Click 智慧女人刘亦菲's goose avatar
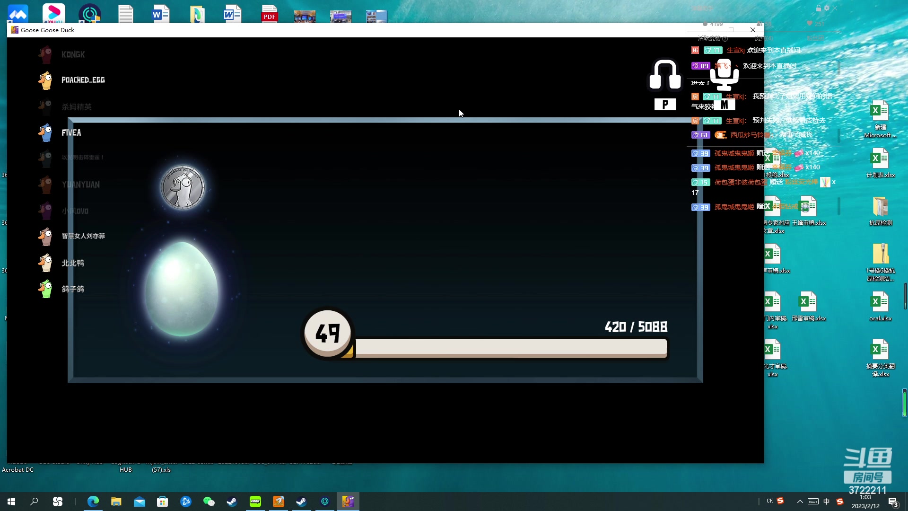 (x=45, y=237)
